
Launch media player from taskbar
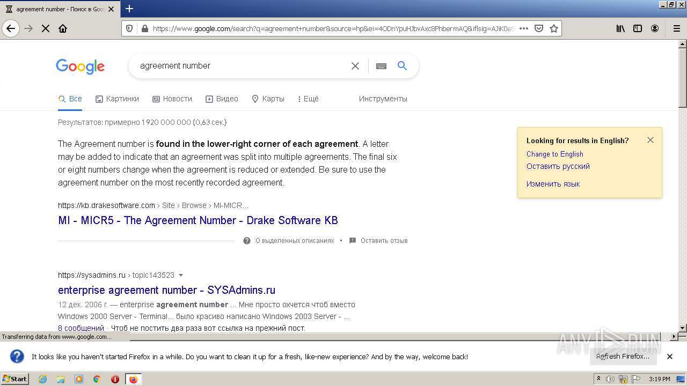pos(79,379)
